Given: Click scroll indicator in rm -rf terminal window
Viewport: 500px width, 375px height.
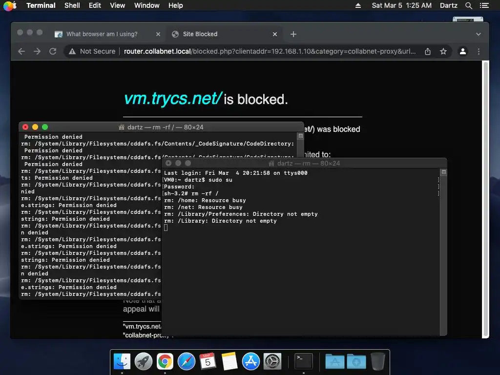Looking at the screenshot, I should 300,136.
